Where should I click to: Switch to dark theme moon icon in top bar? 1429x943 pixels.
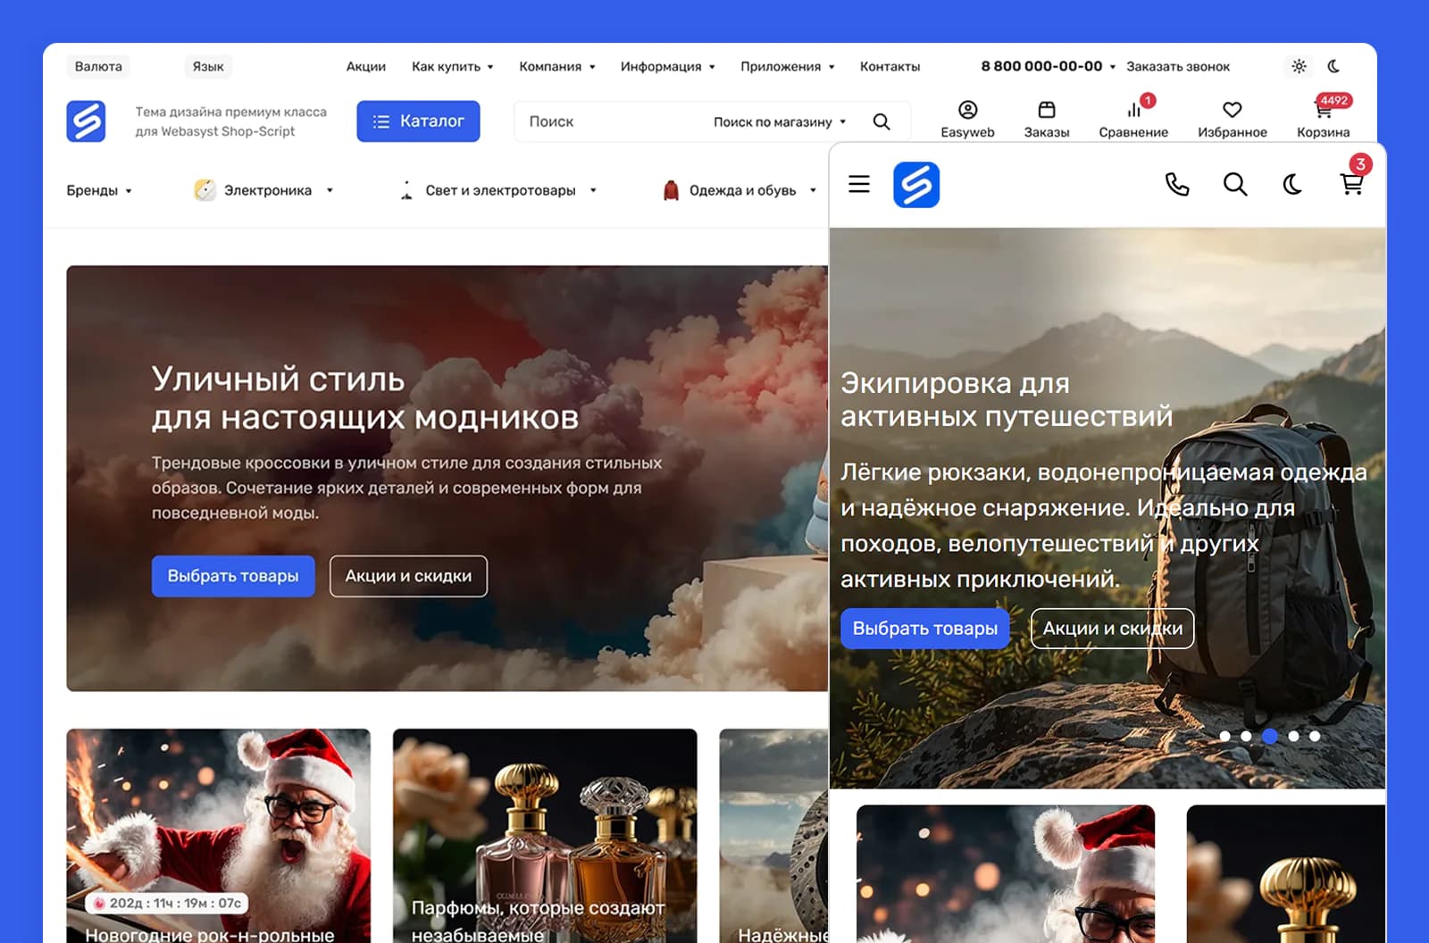click(x=1333, y=66)
